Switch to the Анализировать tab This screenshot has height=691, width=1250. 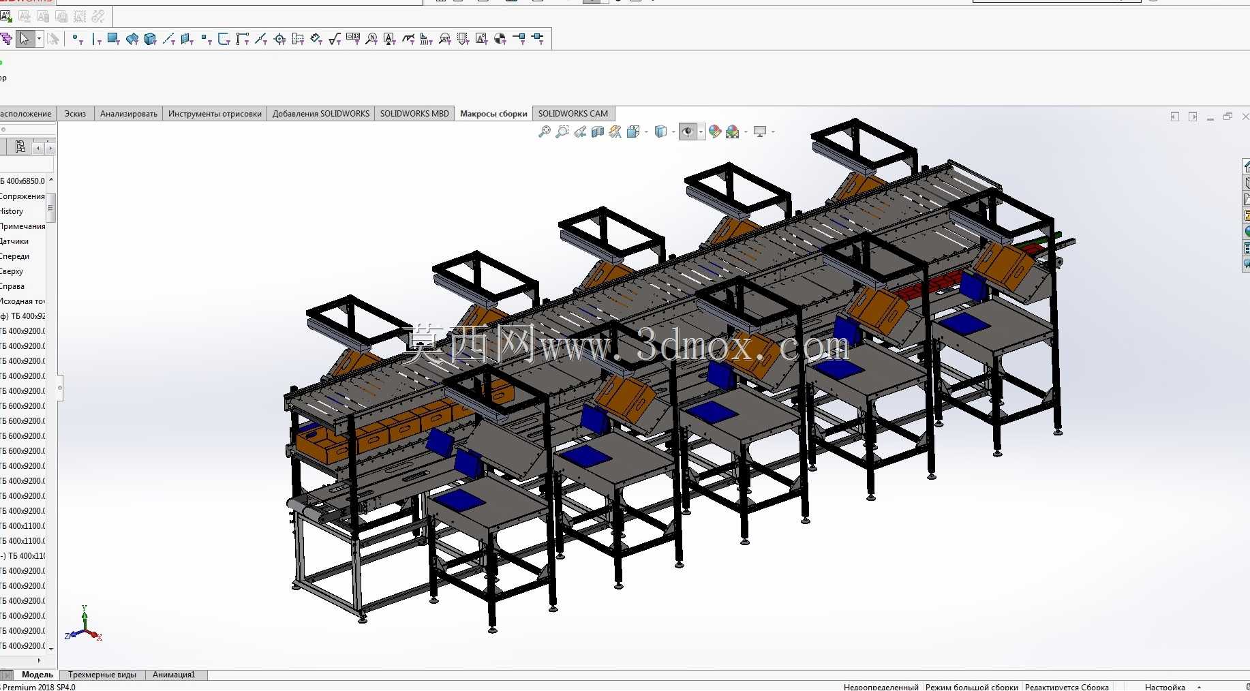[128, 114]
